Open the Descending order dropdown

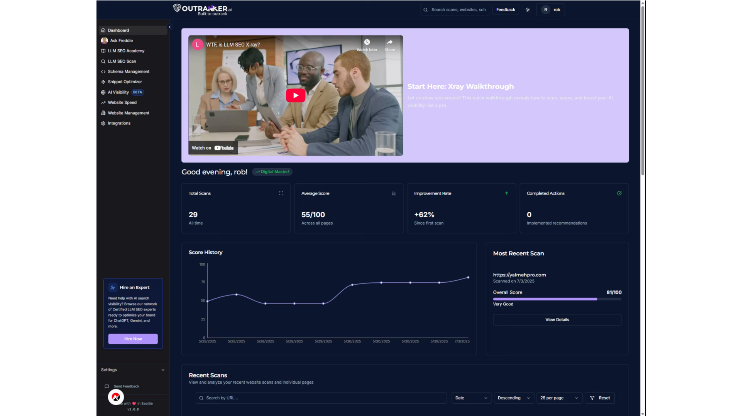point(514,398)
